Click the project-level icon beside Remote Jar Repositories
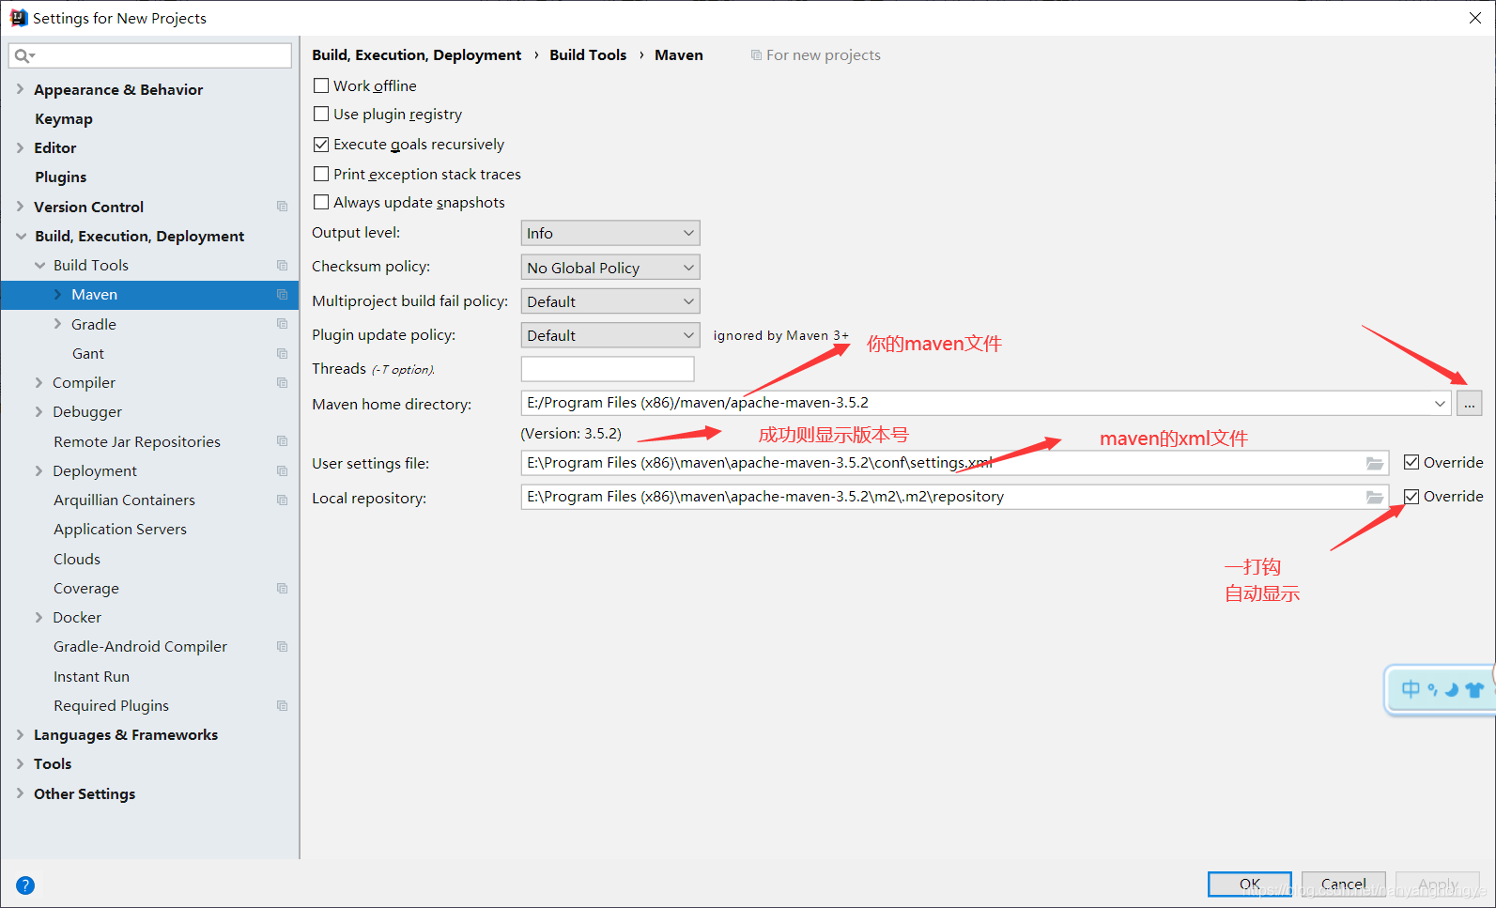Screen dimensions: 1496x908 [282, 441]
